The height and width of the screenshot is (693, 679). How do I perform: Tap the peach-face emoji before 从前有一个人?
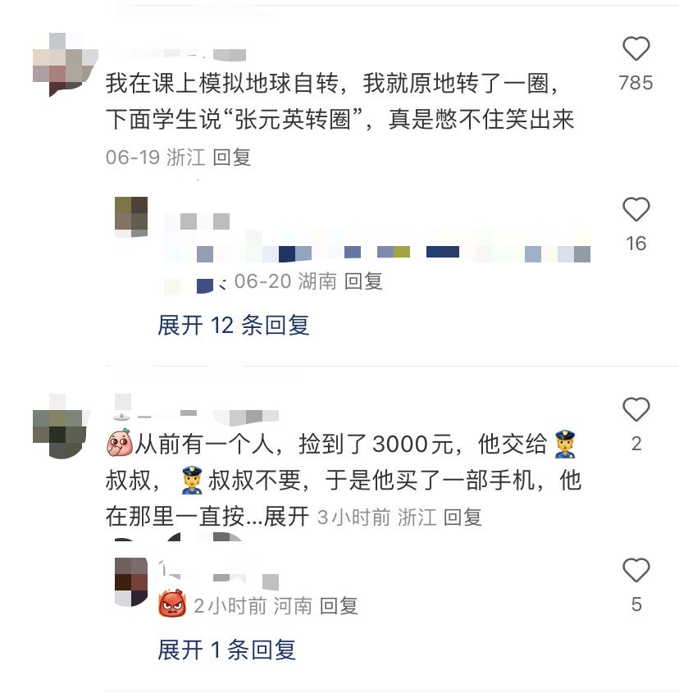pos(120,442)
